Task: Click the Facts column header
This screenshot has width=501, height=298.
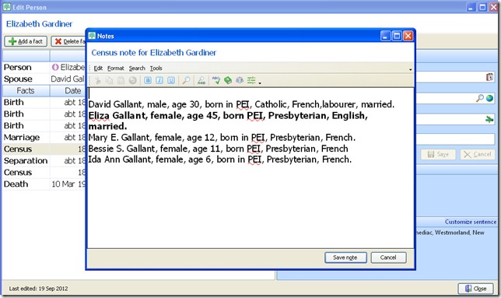Action: 26,91
